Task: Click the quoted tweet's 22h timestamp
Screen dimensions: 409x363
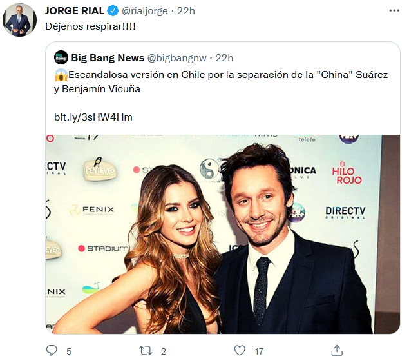Action: click(224, 58)
